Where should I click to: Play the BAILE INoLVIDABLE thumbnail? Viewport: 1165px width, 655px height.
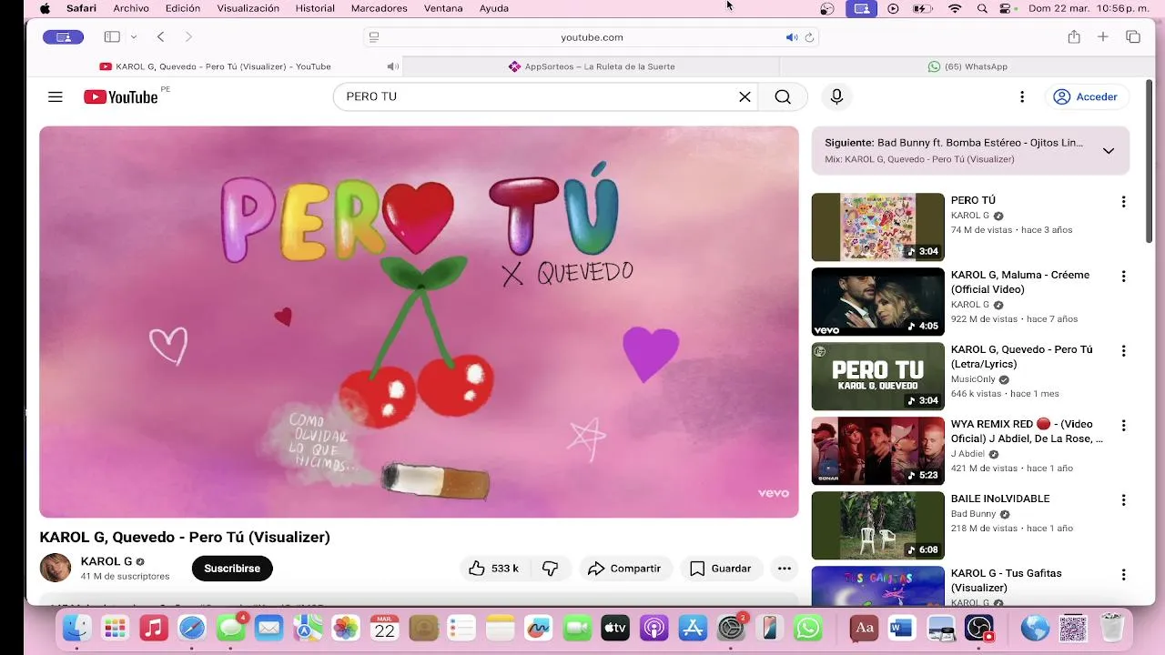pos(877,526)
